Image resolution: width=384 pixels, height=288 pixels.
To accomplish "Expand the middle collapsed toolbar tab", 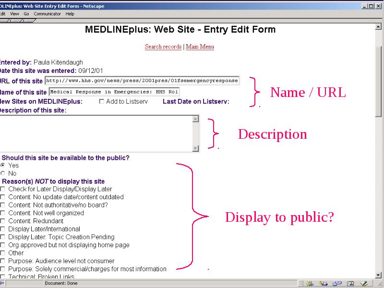I will (x=15, y=21).
